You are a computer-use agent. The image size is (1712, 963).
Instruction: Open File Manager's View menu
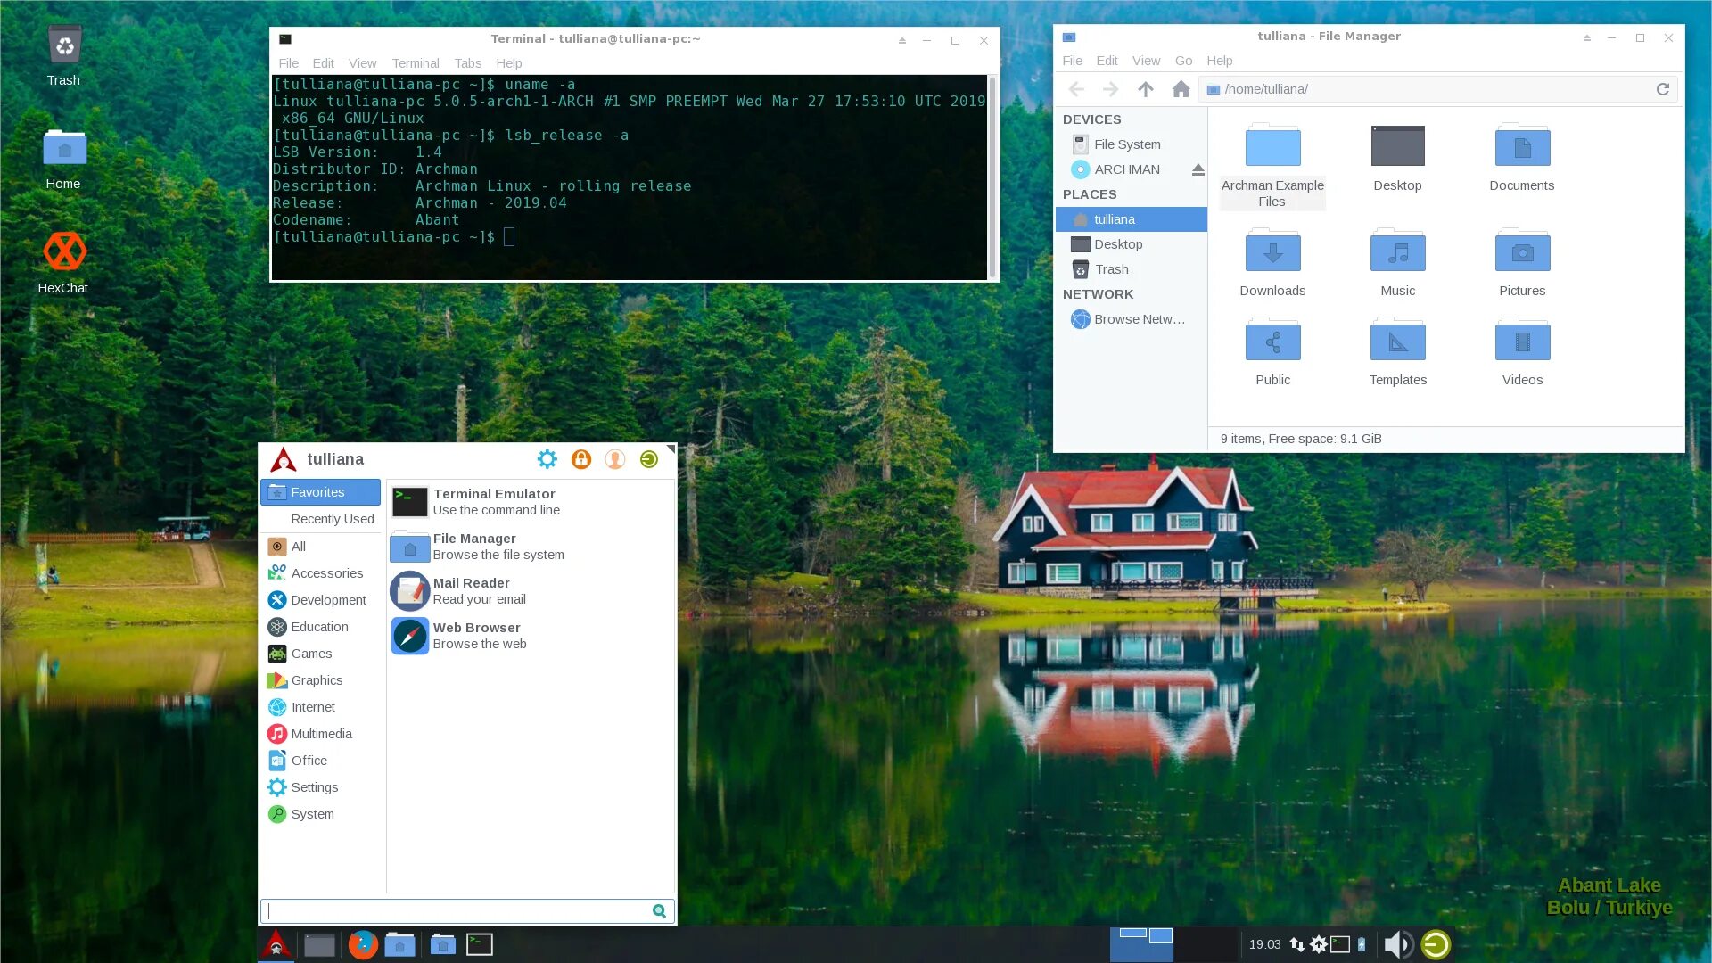click(1146, 61)
